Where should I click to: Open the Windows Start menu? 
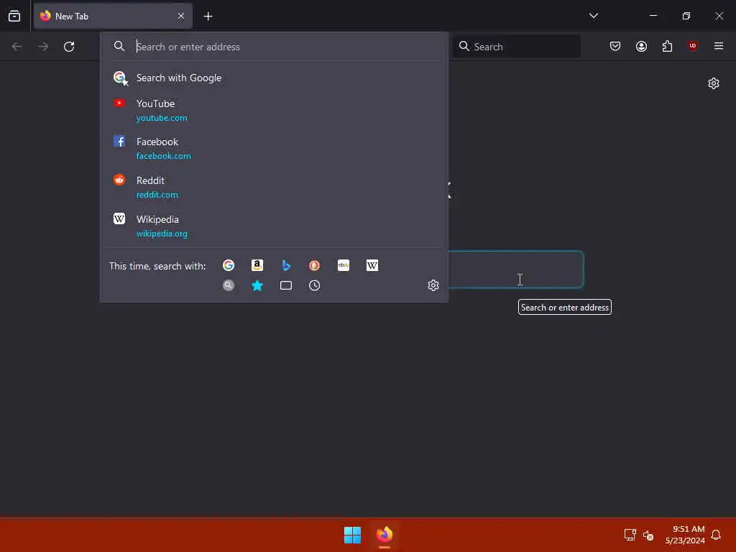pyautogui.click(x=352, y=535)
